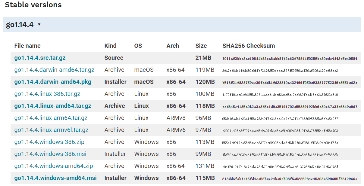364x186 pixels.
Task: Click macOS in the darwin-amd64.pkg row
Action: click(144, 82)
